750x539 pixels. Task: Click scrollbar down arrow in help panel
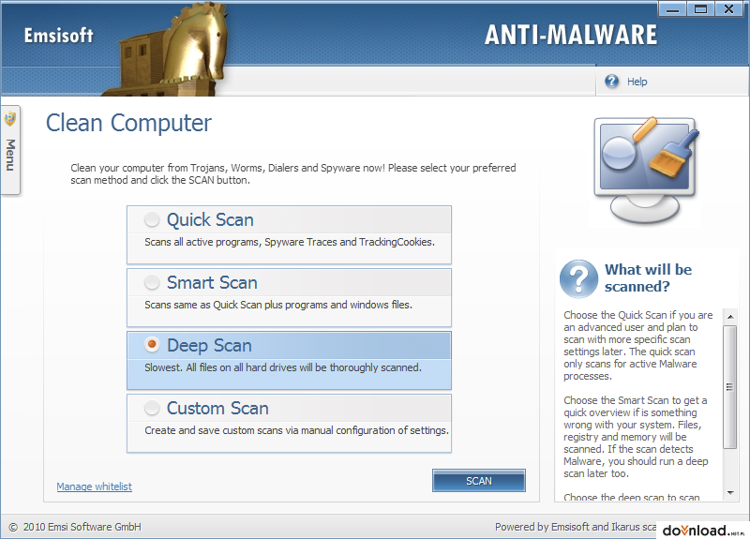click(730, 493)
